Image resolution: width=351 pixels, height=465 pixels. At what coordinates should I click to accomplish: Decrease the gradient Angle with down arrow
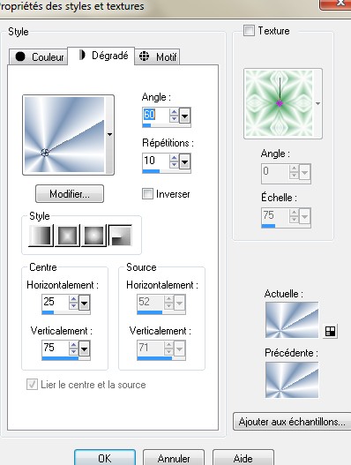[174, 119]
